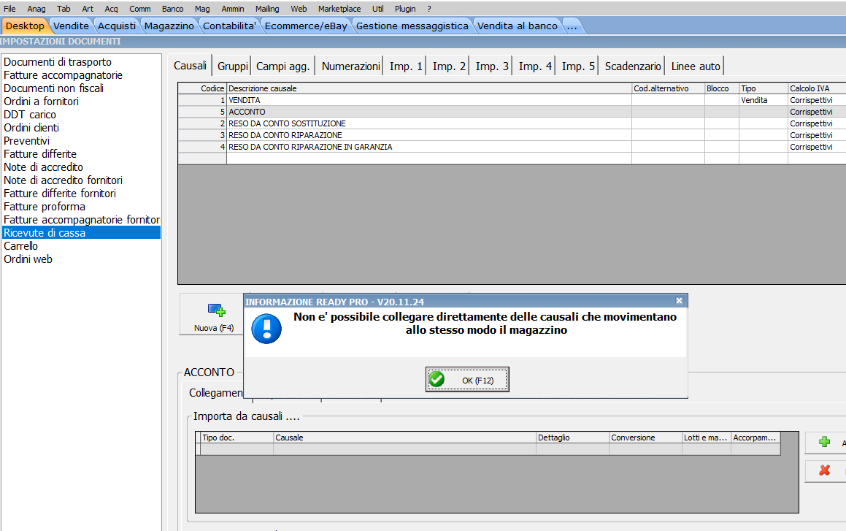
Task: Switch to the Contabilita' tab
Action: click(x=229, y=26)
